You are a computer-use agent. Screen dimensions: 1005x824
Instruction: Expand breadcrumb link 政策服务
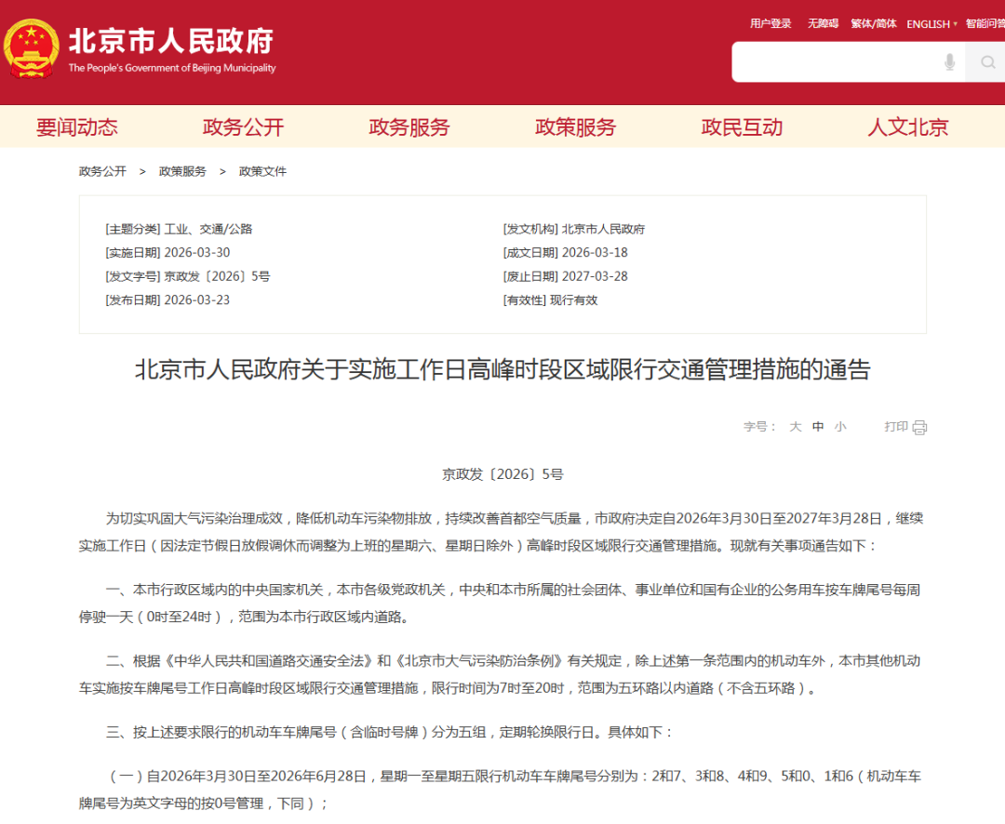182,171
